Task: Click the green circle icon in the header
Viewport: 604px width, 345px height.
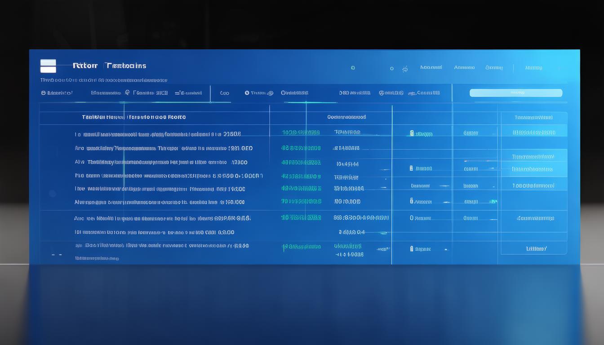Action: pyautogui.click(x=353, y=68)
